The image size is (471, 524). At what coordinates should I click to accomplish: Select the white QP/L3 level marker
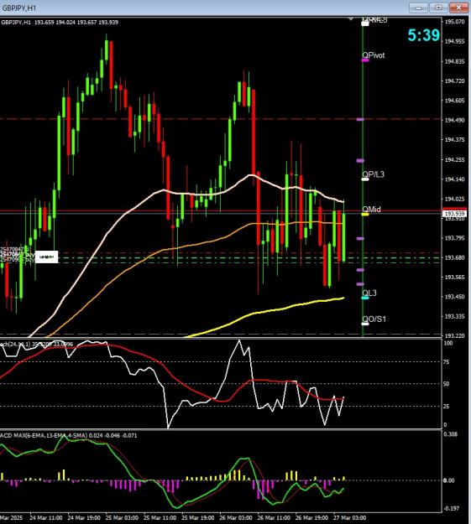click(x=365, y=179)
